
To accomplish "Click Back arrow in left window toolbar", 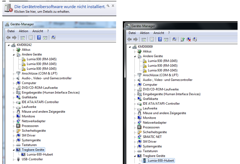I will pyautogui.click(x=8, y=37).
